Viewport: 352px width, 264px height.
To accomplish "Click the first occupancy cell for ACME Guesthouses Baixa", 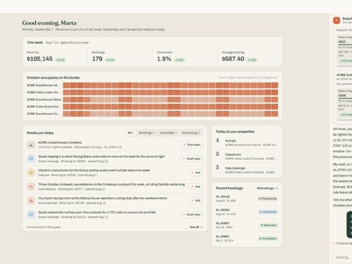I will coord(66,99).
